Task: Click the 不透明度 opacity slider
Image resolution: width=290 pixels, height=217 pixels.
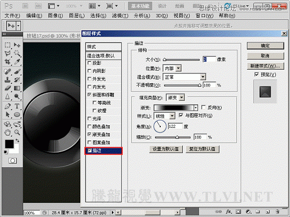Action: 182,85
